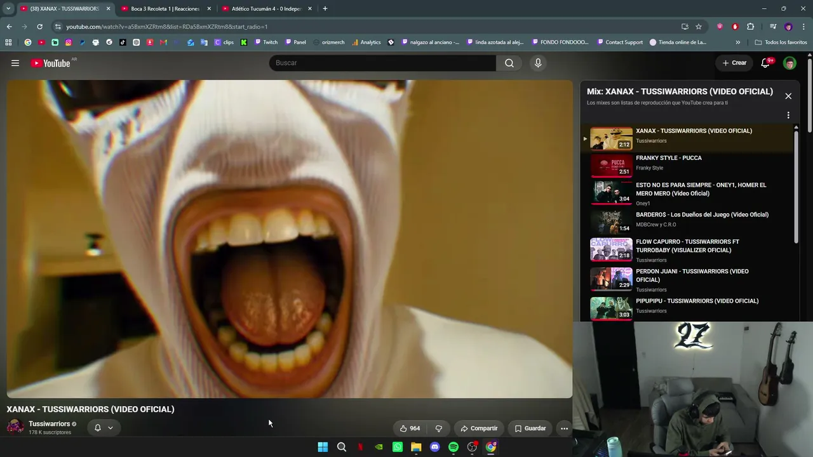Close the Boca 3 Recoleta 1 tab
This screenshot has width=813, height=457.
coord(209,9)
